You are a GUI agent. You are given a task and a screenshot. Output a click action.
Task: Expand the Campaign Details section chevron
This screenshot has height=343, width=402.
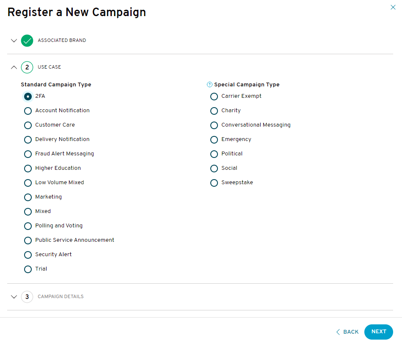(x=14, y=297)
